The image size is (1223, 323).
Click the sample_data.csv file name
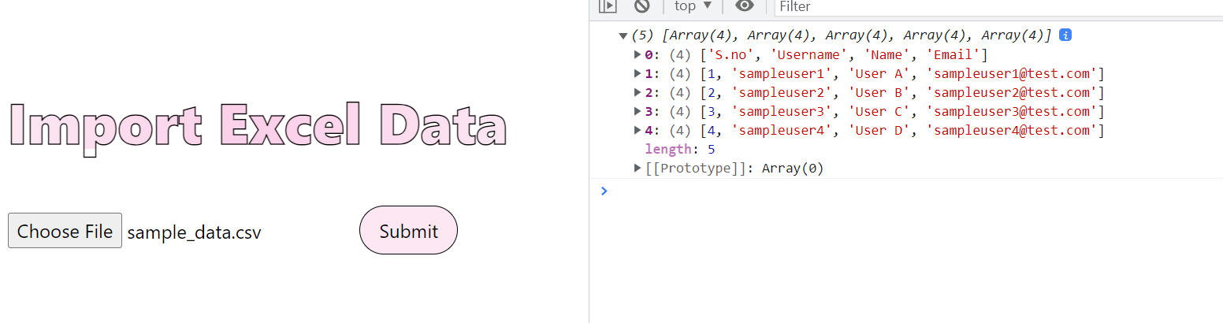click(194, 232)
